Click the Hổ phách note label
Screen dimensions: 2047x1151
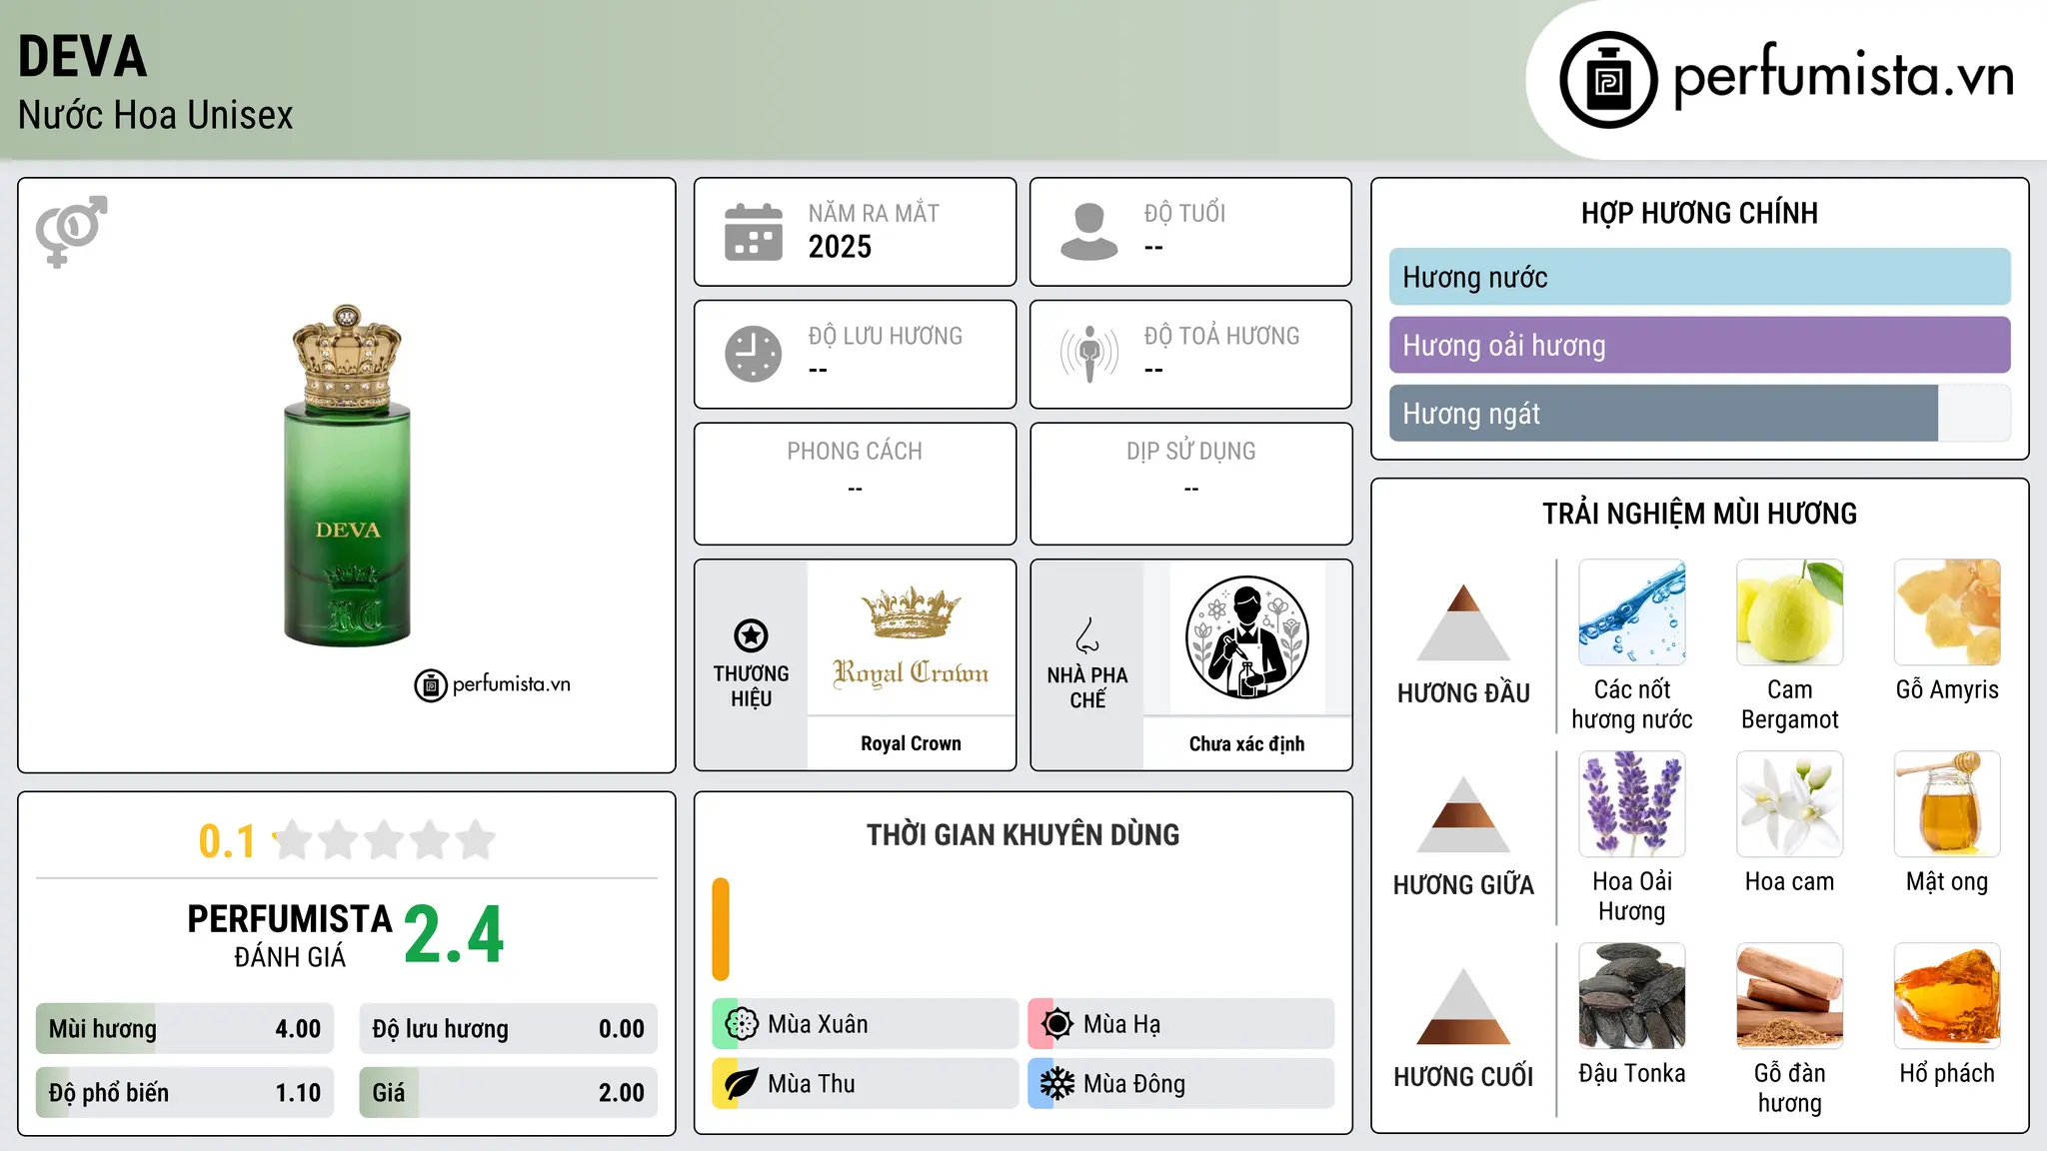pos(1947,1074)
